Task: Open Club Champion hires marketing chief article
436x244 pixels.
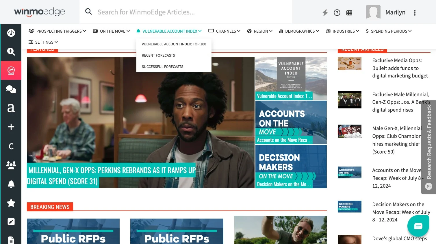Action: (397, 140)
